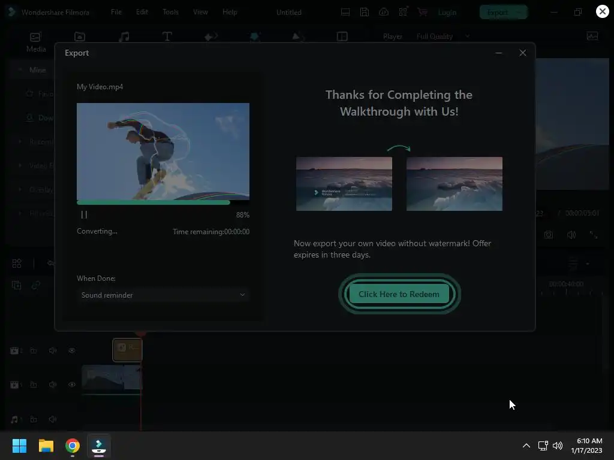Screen dimensions: 614x460
Task: Mute video track 1
Action: coord(53,385)
